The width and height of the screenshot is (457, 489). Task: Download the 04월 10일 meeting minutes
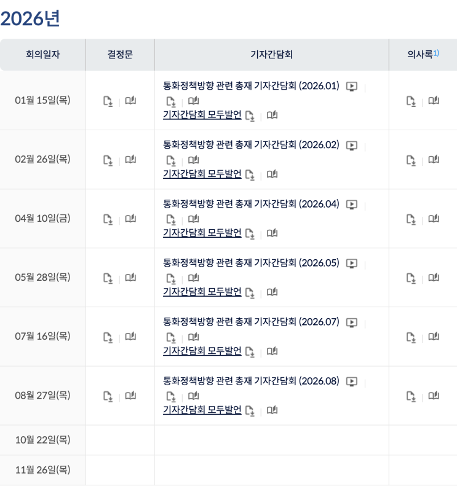[411, 219]
